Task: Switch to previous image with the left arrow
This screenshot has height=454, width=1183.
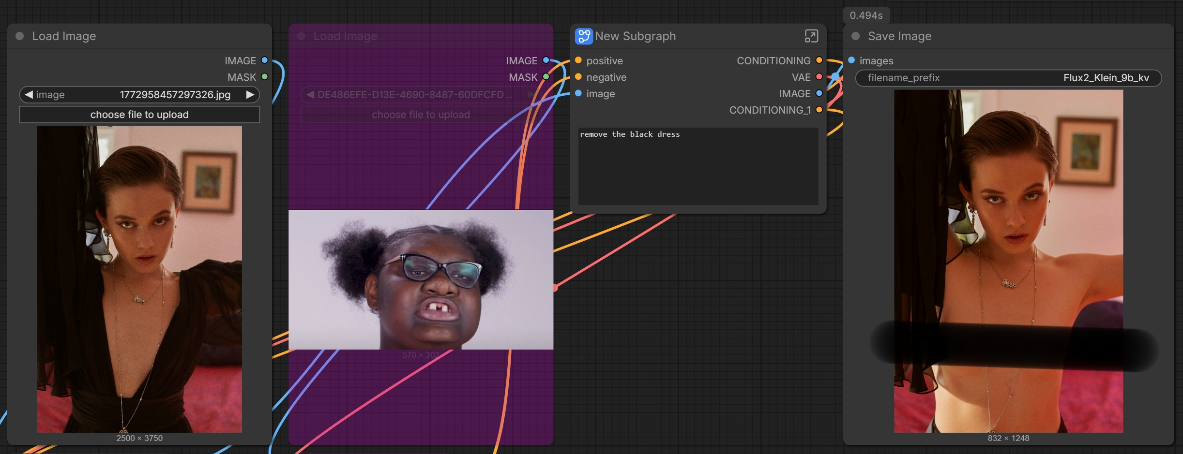Action: pos(29,95)
